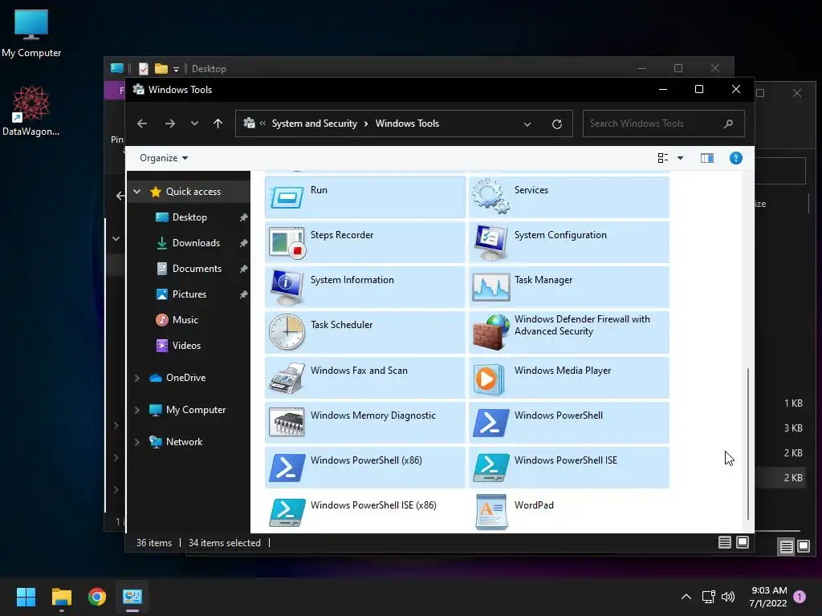Click the Windows PowerShell ISE icon

click(x=490, y=468)
